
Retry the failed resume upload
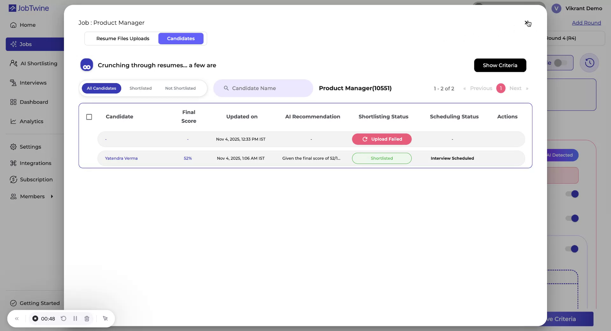pos(382,139)
